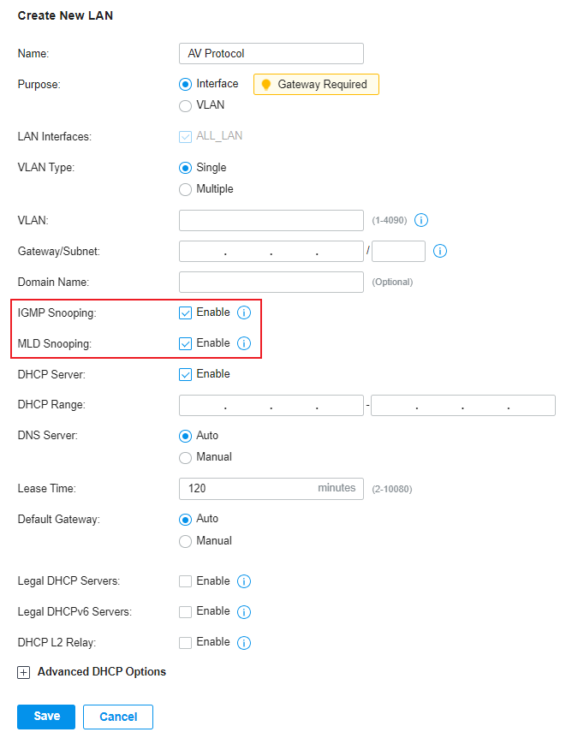Click the subnet mask prefix field
Screen dimensions: 572x738
click(398, 252)
